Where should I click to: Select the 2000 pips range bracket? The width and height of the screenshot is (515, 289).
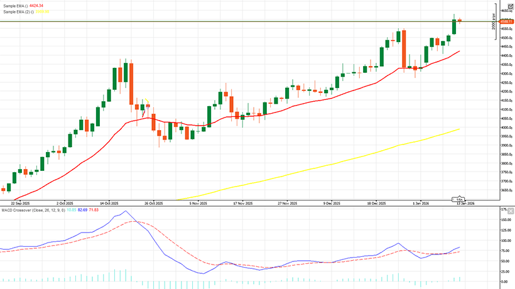pos(494,26)
